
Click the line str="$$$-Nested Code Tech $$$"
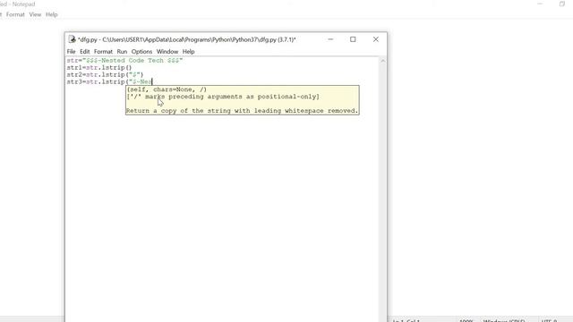pyautogui.click(x=124, y=61)
